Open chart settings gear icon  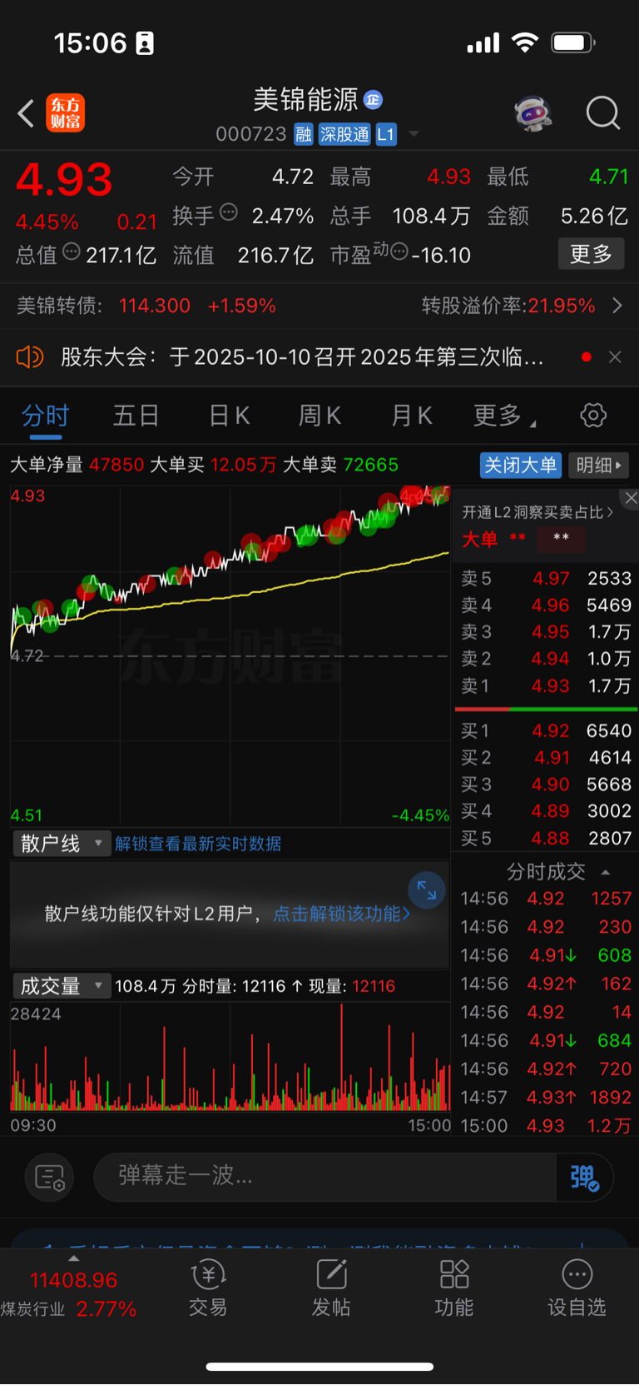point(593,416)
